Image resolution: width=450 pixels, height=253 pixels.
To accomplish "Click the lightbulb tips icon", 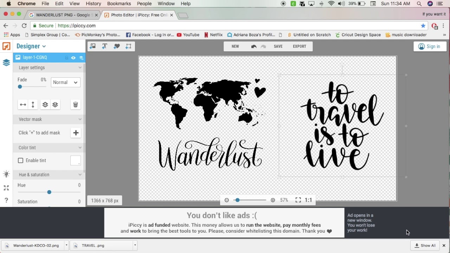I will (x=6, y=174).
